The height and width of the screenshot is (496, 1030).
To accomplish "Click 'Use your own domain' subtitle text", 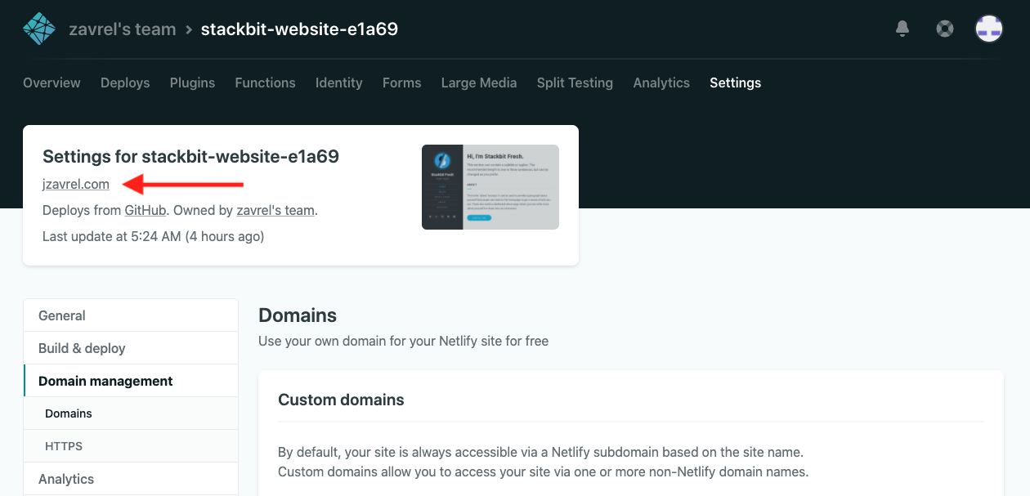I will point(403,341).
